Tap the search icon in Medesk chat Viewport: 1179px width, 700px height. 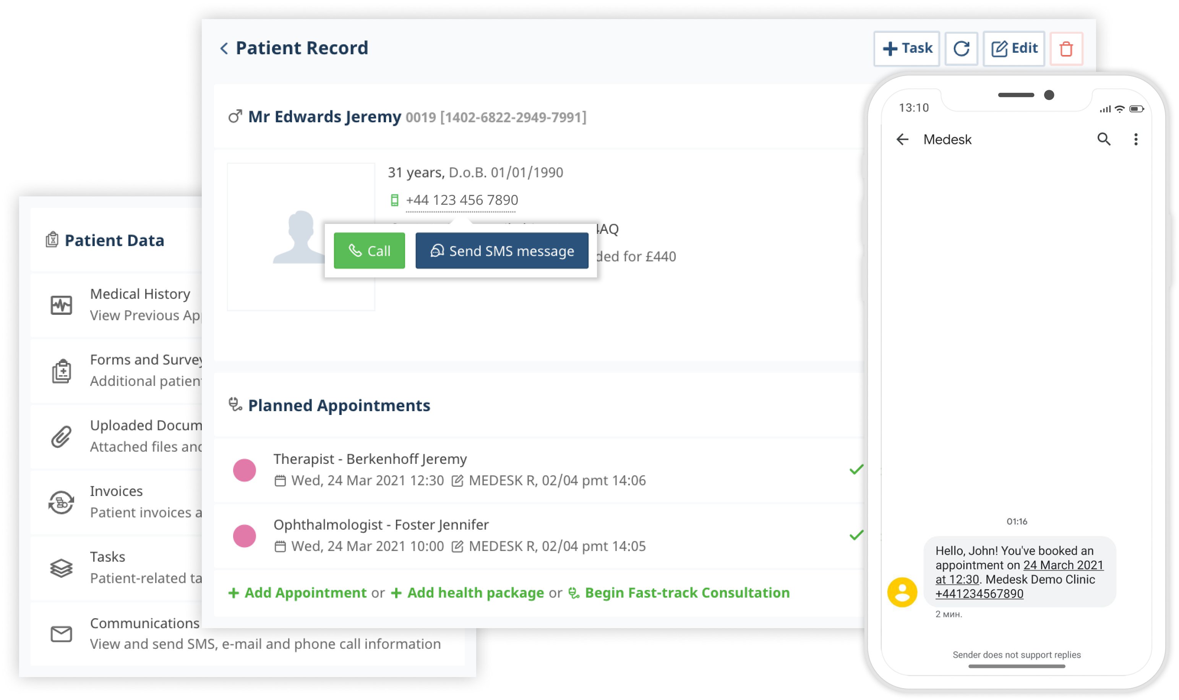(x=1103, y=139)
